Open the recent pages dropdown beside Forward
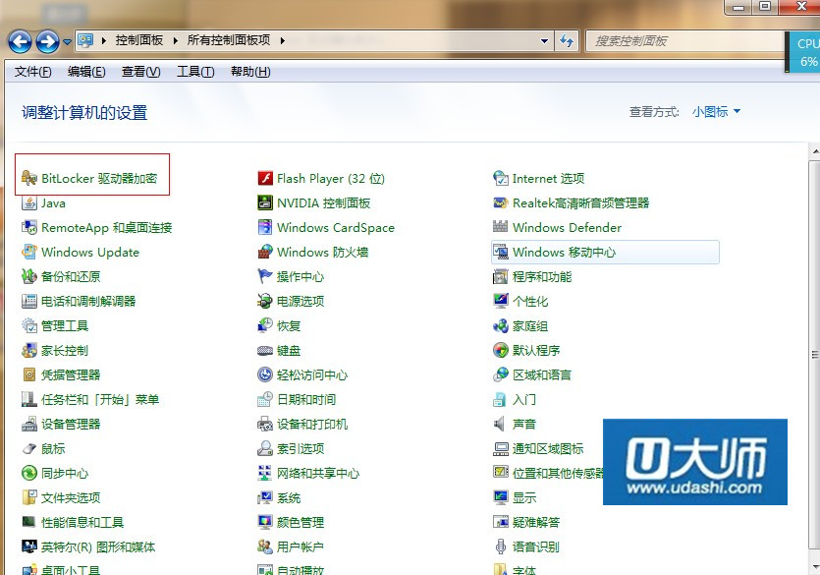The width and height of the screenshot is (820, 575). 67,42
